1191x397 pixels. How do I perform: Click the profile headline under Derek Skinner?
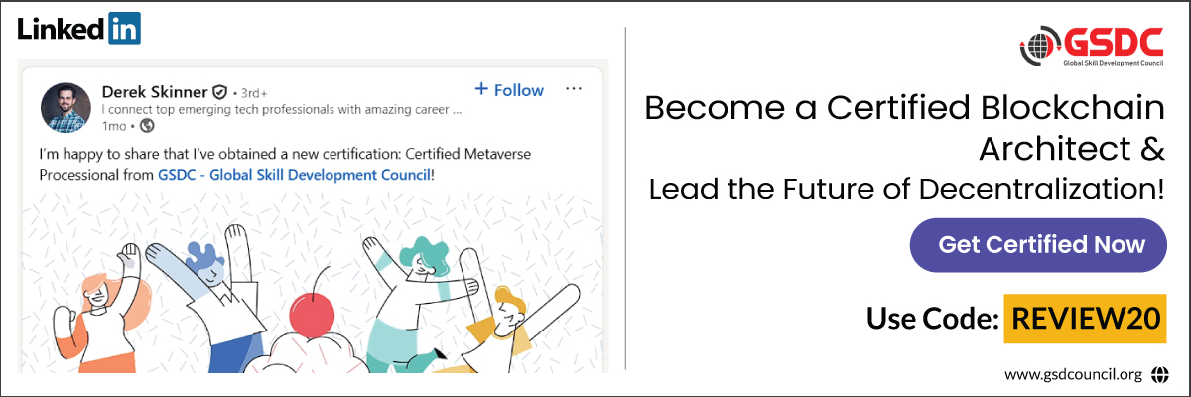tap(282, 109)
